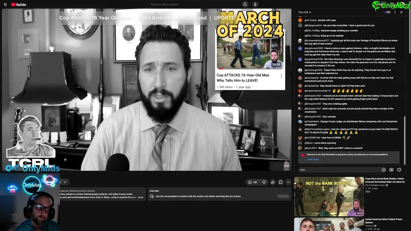Open the NOT the BANK ROBBER thumbnail
Viewport: 411px width, 231px height.
[329, 196]
